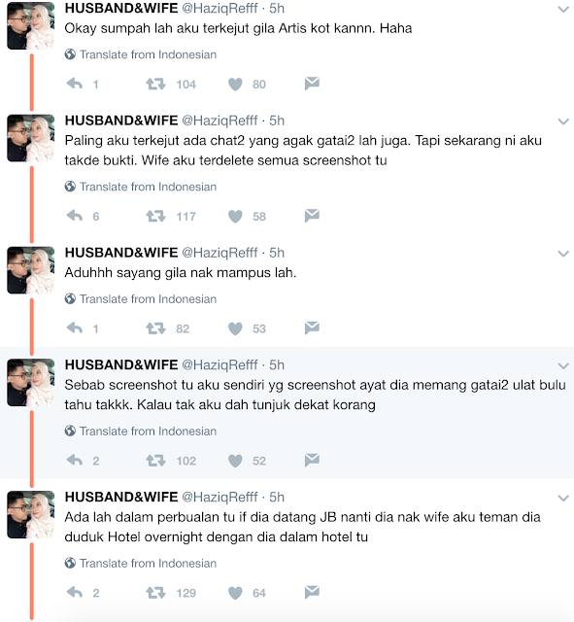Retweet the tweet with 104 retweets
The width and height of the screenshot is (574, 622).
pos(155,85)
